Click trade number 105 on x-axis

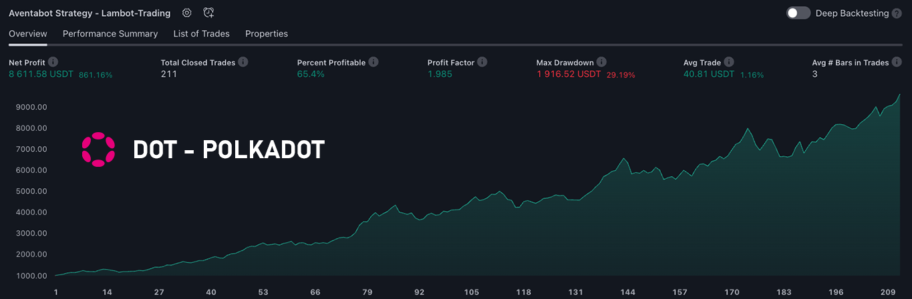point(472,292)
